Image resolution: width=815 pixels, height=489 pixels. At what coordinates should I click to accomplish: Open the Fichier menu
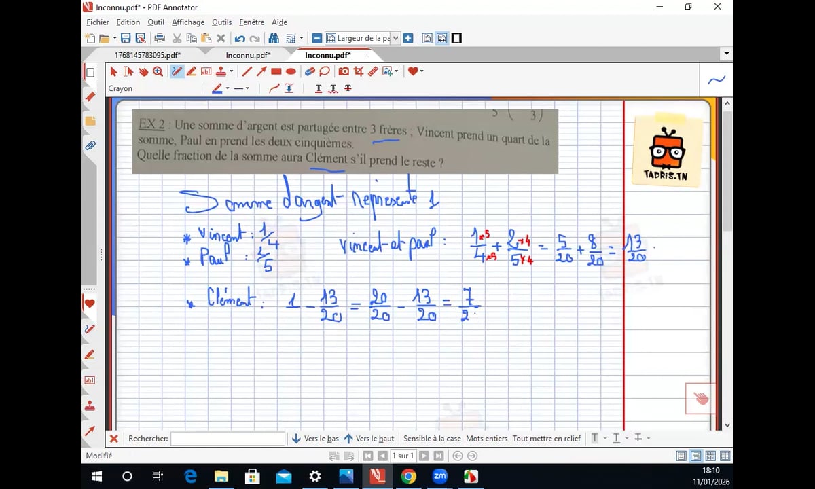(x=98, y=22)
